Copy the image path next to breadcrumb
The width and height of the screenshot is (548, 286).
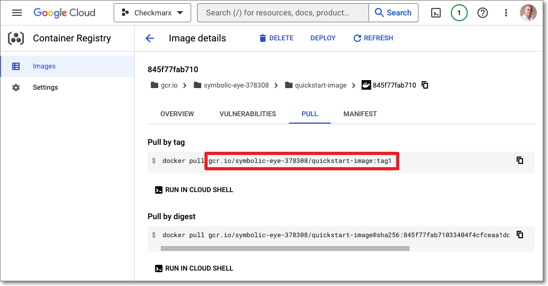(x=425, y=85)
